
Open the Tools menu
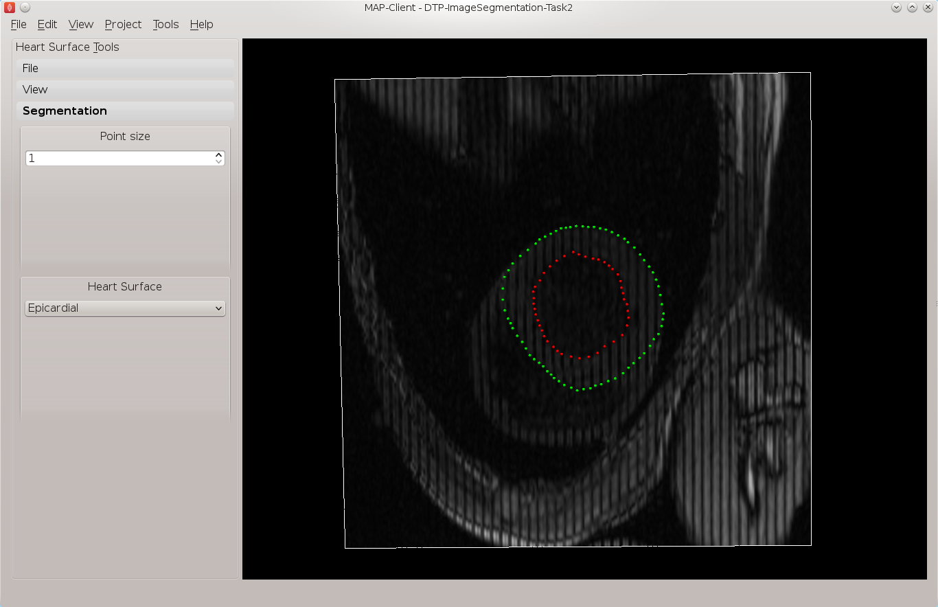point(165,24)
